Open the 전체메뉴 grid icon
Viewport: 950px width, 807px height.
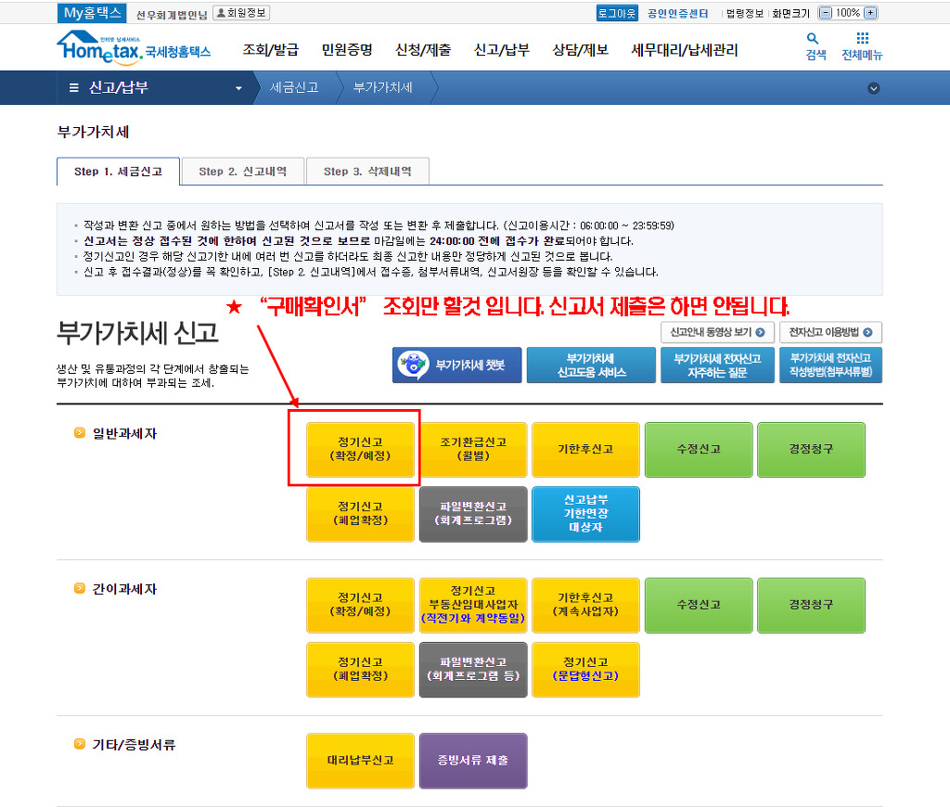[x=862, y=38]
